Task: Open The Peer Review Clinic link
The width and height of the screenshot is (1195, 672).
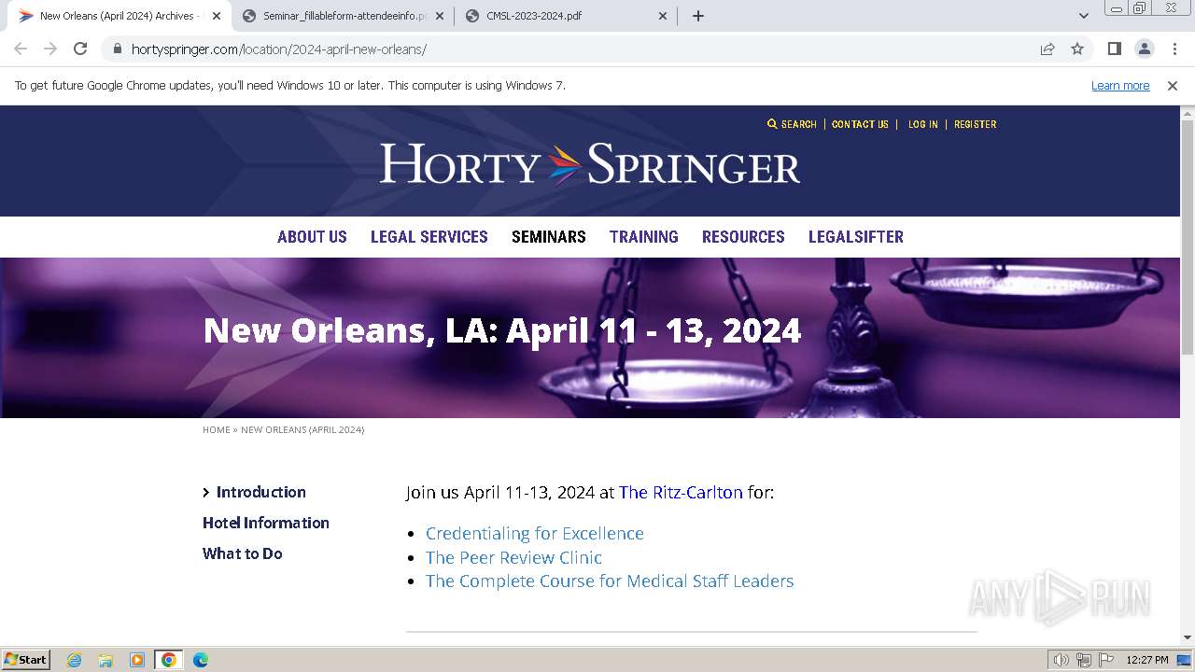Action: (513, 557)
